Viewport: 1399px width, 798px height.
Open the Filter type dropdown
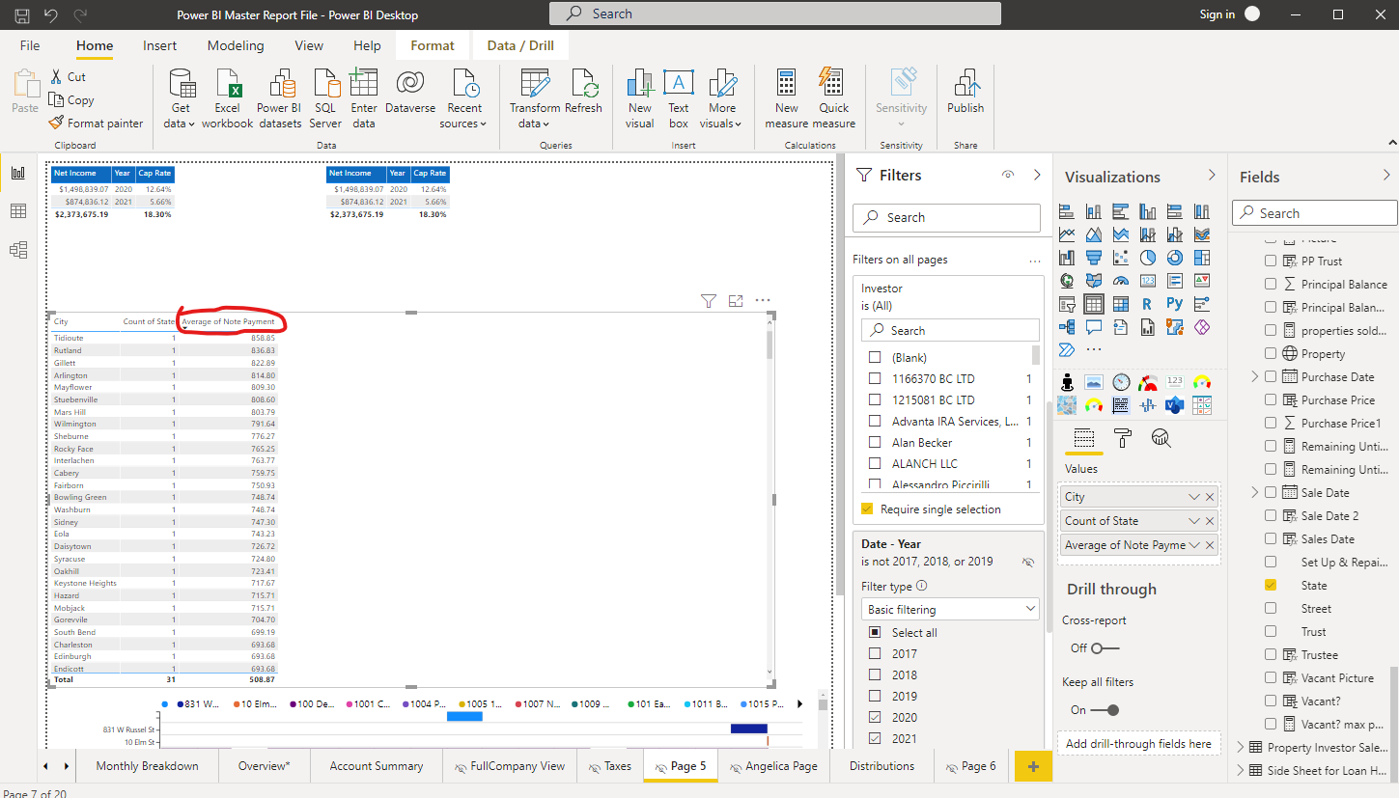pyautogui.click(x=949, y=609)
